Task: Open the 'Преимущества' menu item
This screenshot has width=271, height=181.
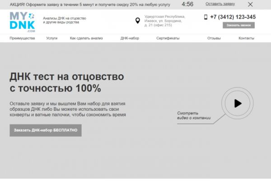Action: (x=22, y=38)
